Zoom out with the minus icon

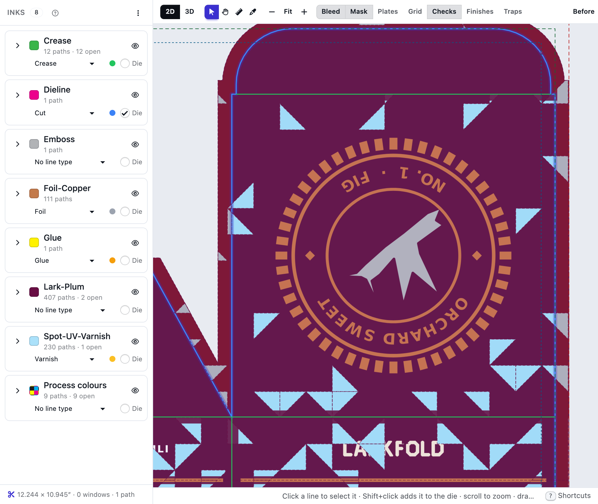272,12
